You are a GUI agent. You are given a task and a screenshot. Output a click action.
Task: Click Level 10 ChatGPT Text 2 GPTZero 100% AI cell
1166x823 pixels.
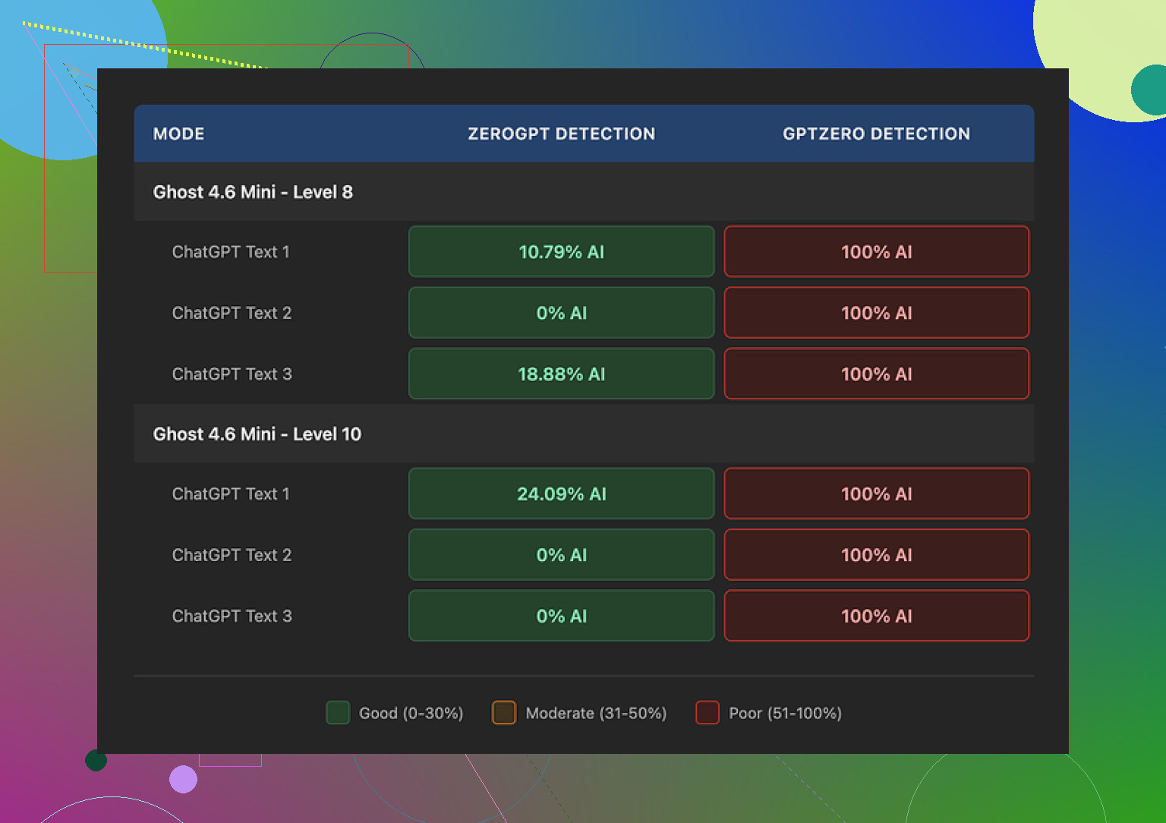click(876, 555)
